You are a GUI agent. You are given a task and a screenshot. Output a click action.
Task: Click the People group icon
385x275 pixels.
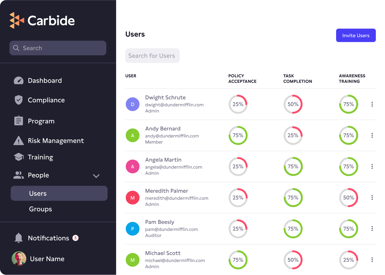coord(19,175)
